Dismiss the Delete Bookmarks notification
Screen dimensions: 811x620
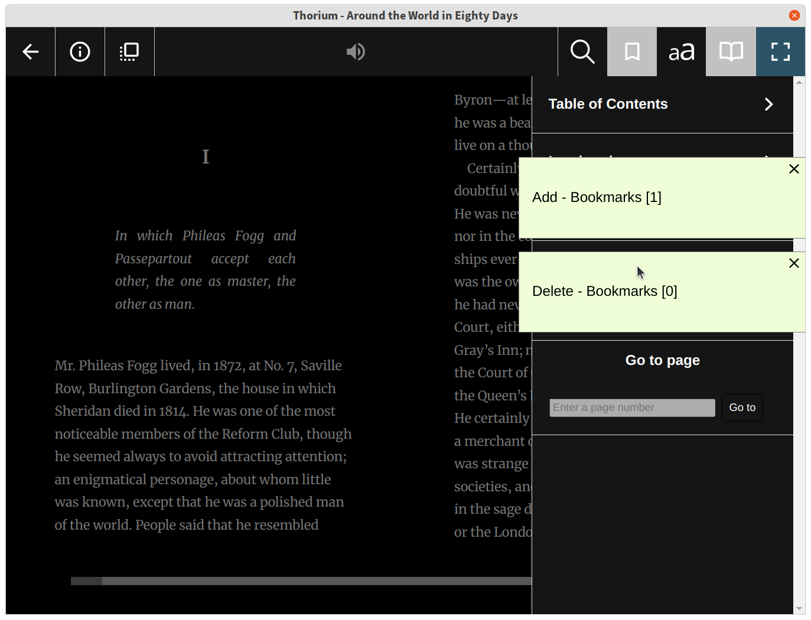point(794,263)
